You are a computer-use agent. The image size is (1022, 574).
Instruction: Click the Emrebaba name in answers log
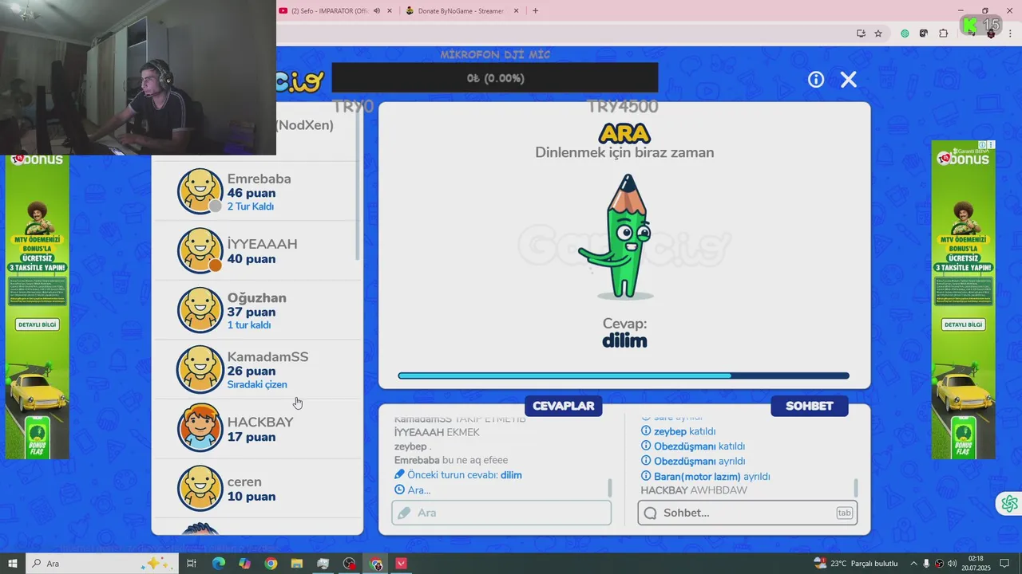click(417, 460)
